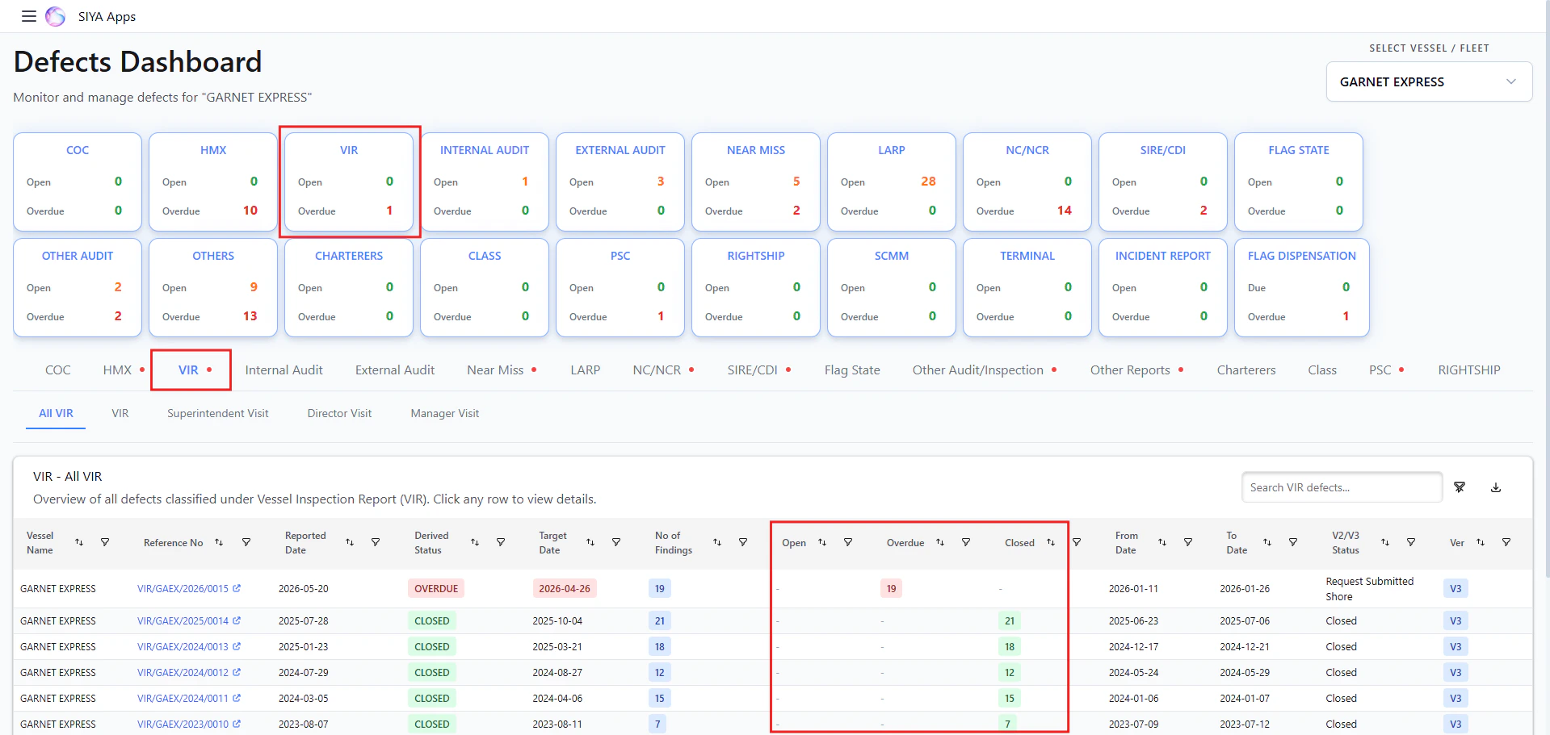The width and height of the screenshot is (1550, 735).
Task: Open external link for VIR/GAEX/2026/0015
Action: (x=237, y=589)
